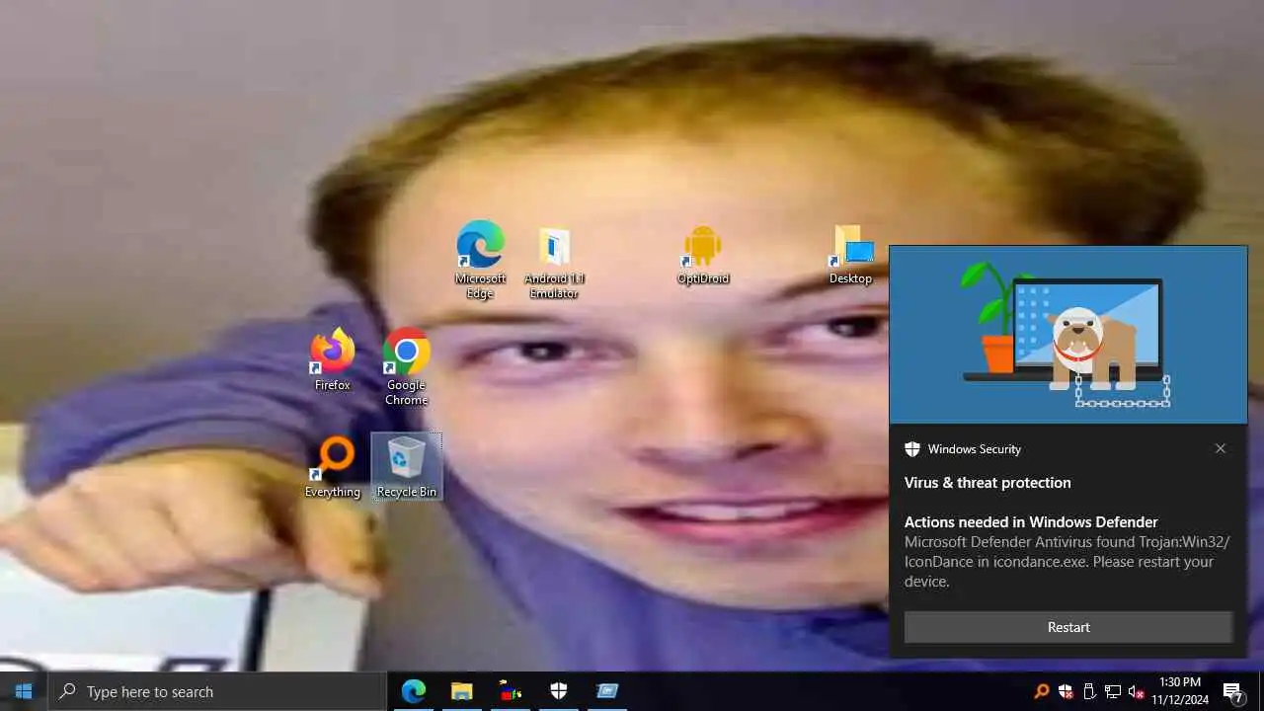Click the 'Actions needed in Windows Defender' text
Screen dimensions: 1264x711
(x=1031, y=522)
